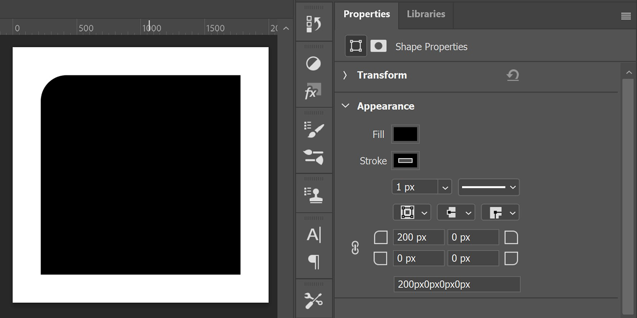Viewport: 637px width, 318px height.
Task: Toggle the mask properties view
Action: (378, 46)
